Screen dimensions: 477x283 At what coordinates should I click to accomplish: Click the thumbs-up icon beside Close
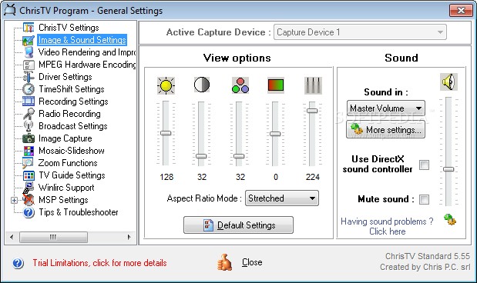click(x=224, y=262)
